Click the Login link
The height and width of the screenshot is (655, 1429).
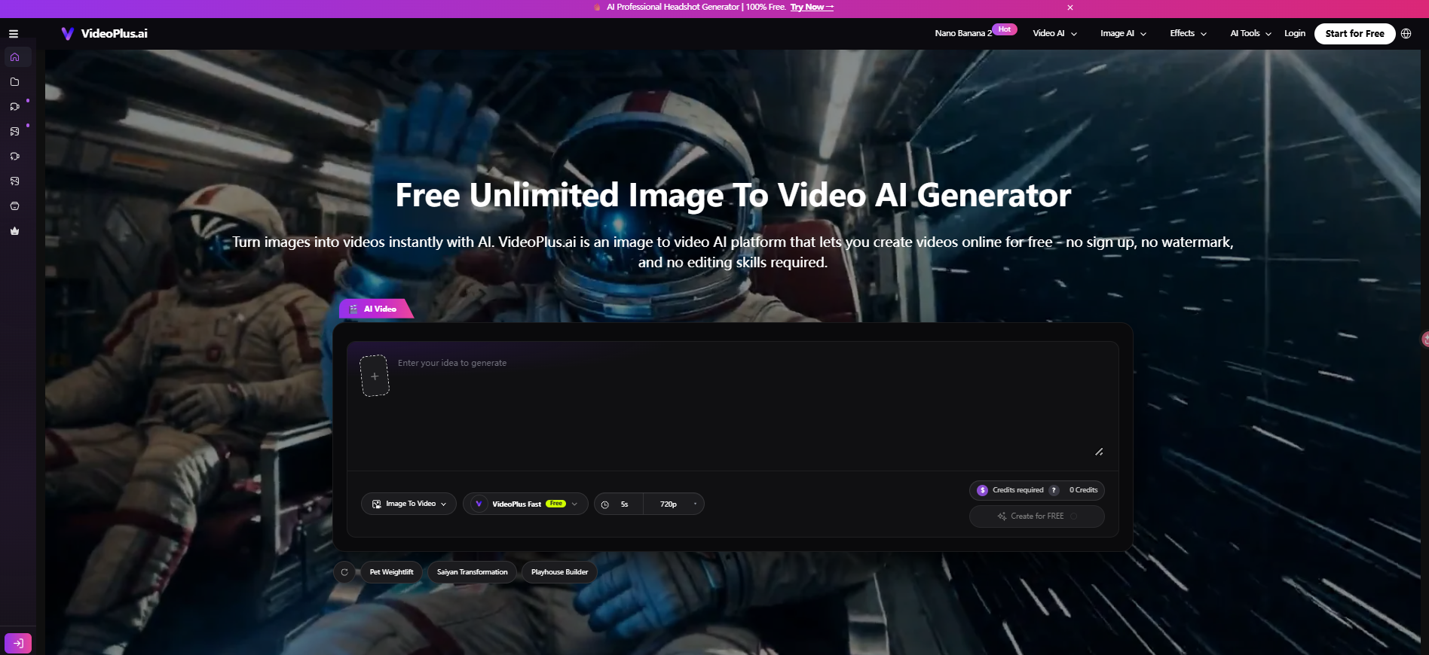pos(1295,34)
